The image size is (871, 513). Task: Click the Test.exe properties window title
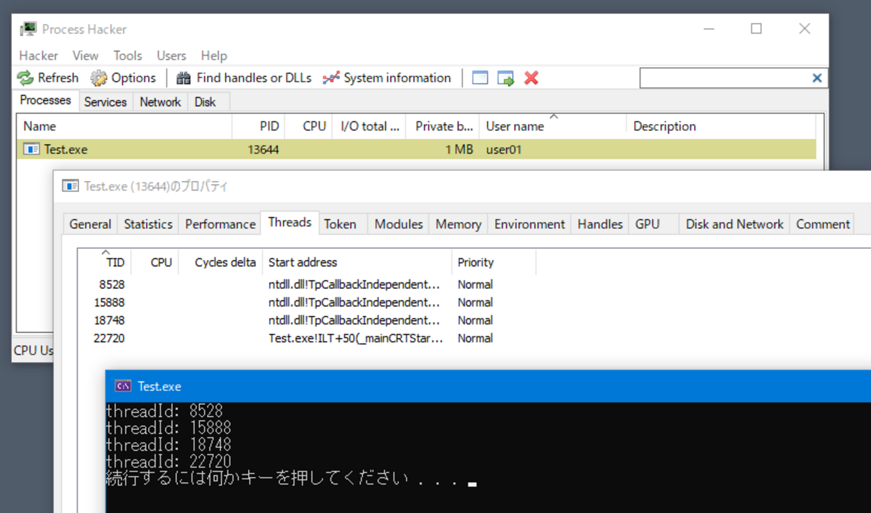pyautogui.click(x=156, y=186)
